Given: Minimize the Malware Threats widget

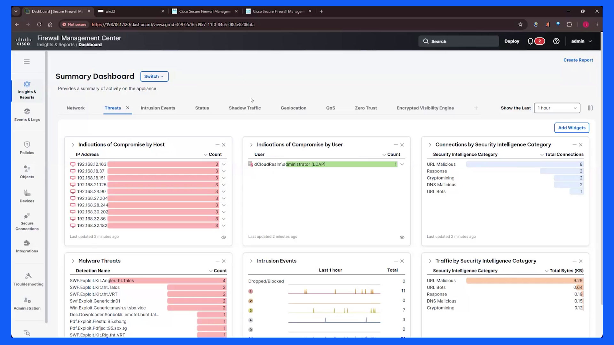Looking at the screenshot, I should (x=217, y=261).
